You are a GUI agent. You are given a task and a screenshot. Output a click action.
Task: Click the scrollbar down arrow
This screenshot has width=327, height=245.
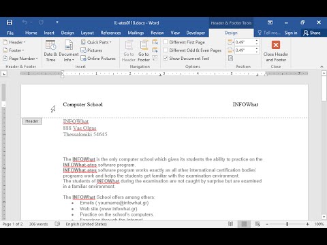324,217
